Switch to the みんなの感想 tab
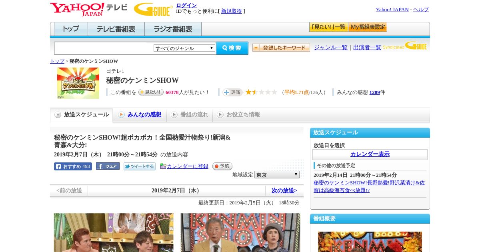This screenshot has width=480, height=252. pos(144,115)
